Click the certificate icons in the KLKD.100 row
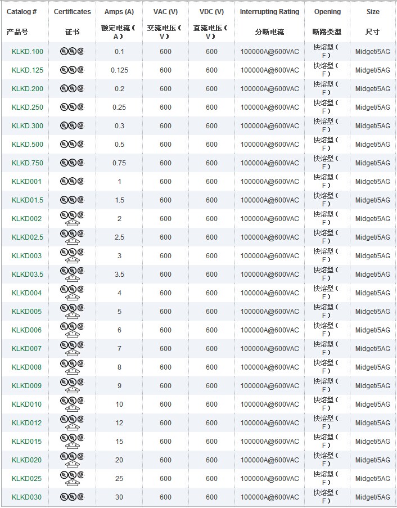This screenshot has height=508, width=397. pos(72,52)
